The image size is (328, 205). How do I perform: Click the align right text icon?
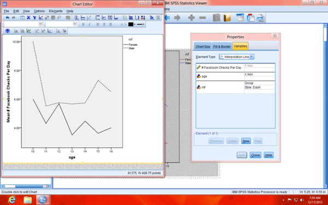110,24
